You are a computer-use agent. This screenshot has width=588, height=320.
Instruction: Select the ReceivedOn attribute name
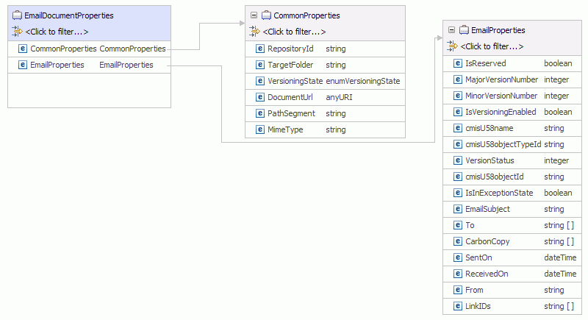(x=487, y=274)
